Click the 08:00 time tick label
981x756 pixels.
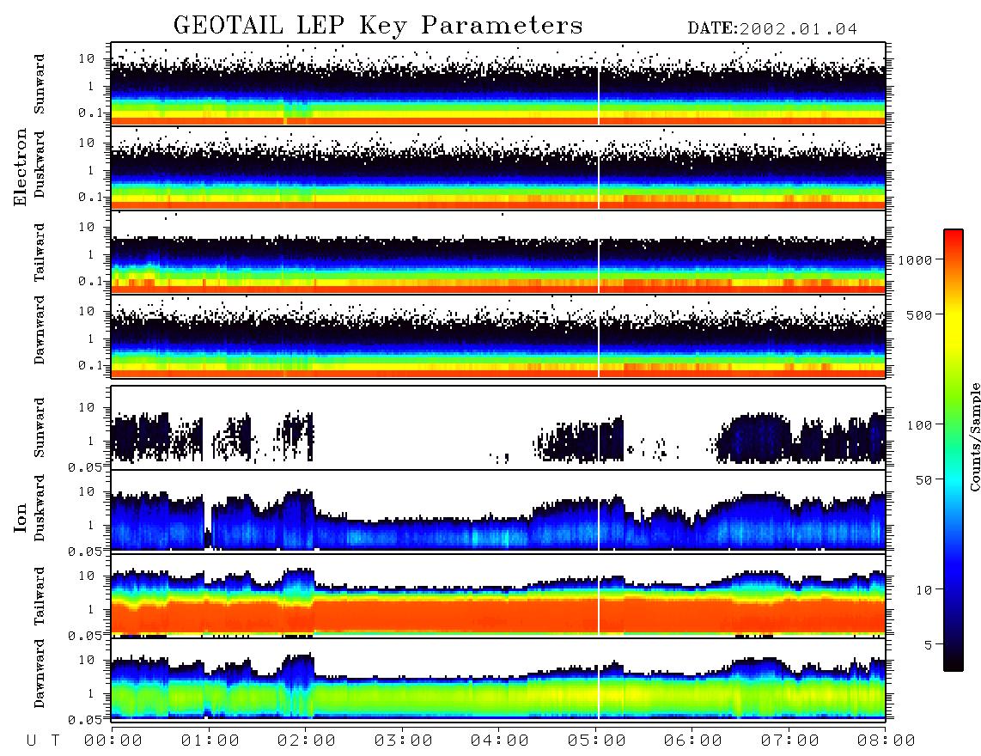[x=887, y=741]
